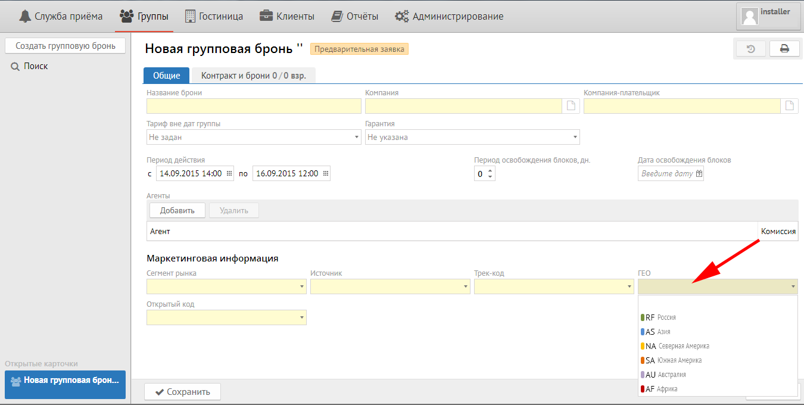Click the print icon button
804x405 pixels.
(784, 49)
